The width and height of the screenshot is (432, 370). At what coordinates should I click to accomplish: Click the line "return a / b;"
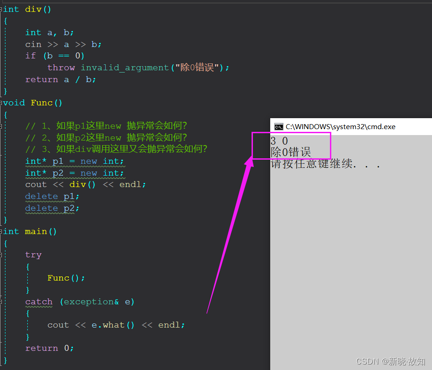61,79
